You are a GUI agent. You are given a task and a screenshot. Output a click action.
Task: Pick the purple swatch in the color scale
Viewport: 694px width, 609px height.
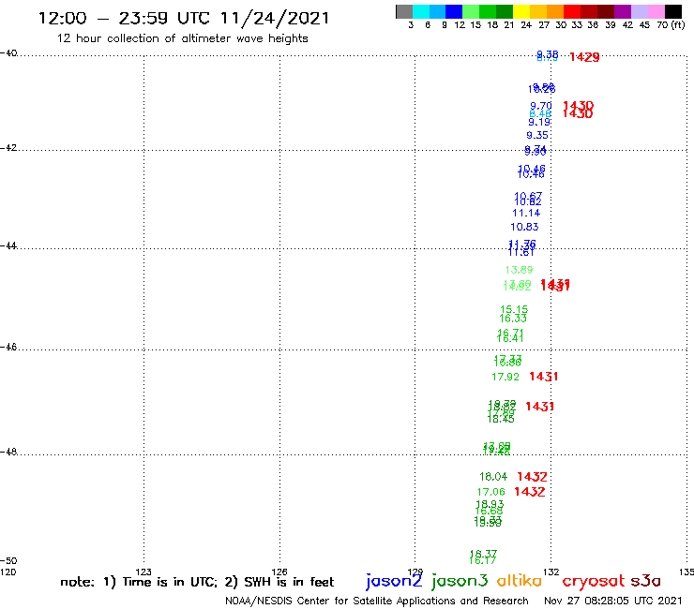pyautogui.click(x=623, y=11)
